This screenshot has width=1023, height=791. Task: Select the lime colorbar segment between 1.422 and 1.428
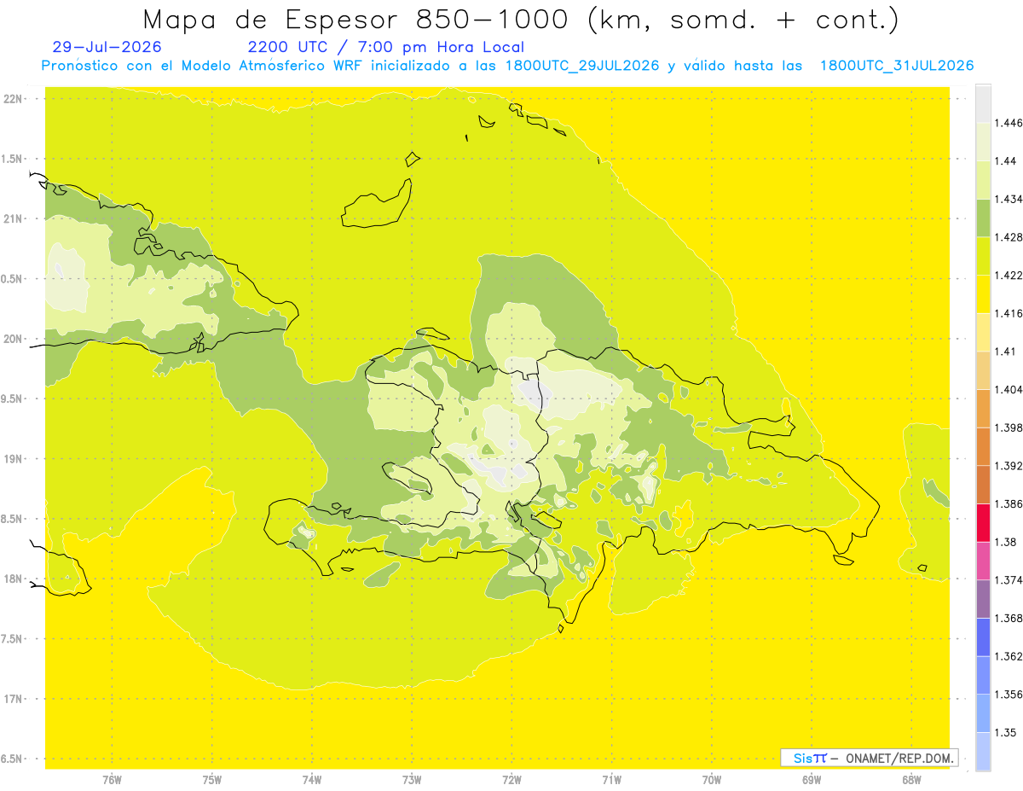pyautogui.click(x=983, y=256)
